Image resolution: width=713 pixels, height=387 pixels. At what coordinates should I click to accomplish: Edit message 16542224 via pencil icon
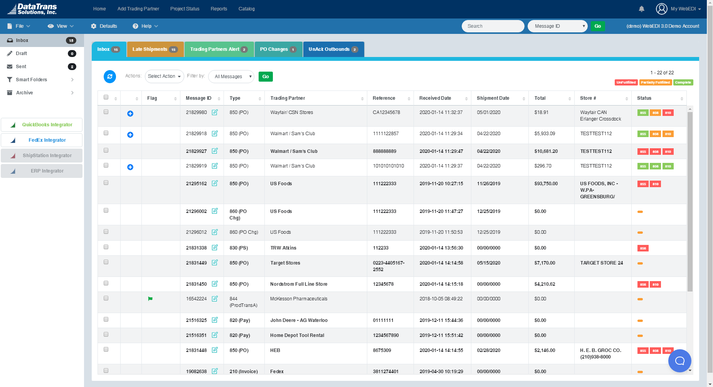[x=215, y=298]
